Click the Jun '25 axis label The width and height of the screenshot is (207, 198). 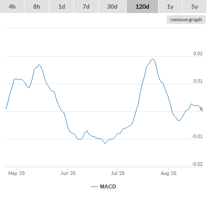click(x=68, y=173)
